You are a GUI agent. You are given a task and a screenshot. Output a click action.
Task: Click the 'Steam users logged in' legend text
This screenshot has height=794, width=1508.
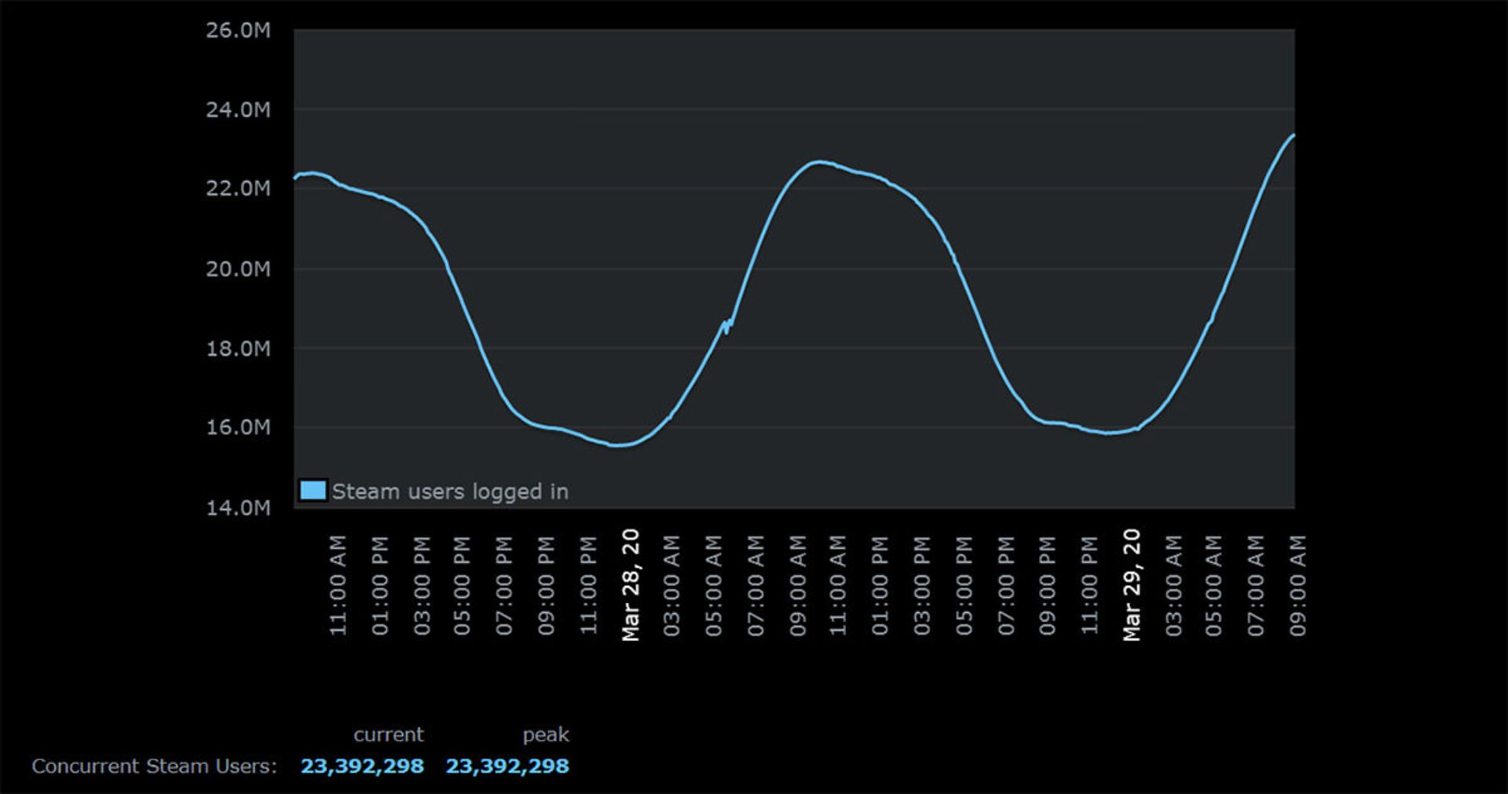[x=449, y=492]
